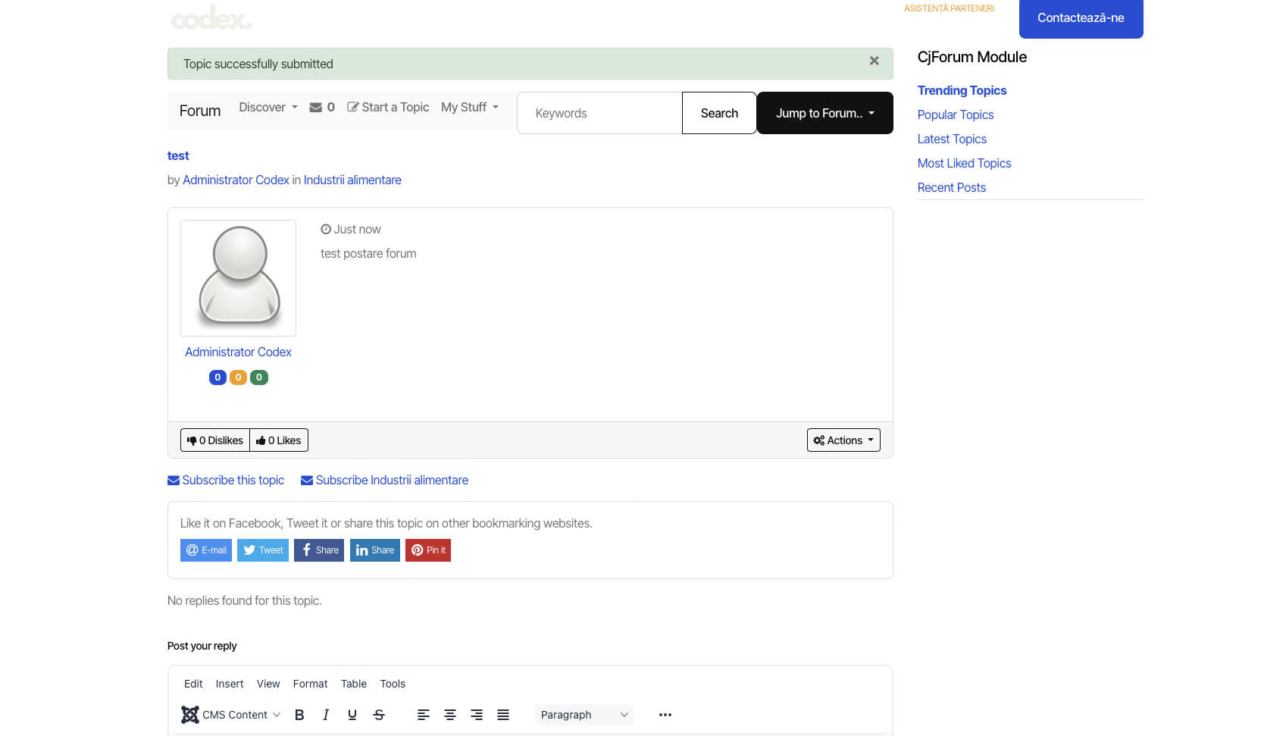Open the Paragraph format dropdown
Viewport: 1286px width, 736px height.
pyautogui.click(x=584, y=715)
